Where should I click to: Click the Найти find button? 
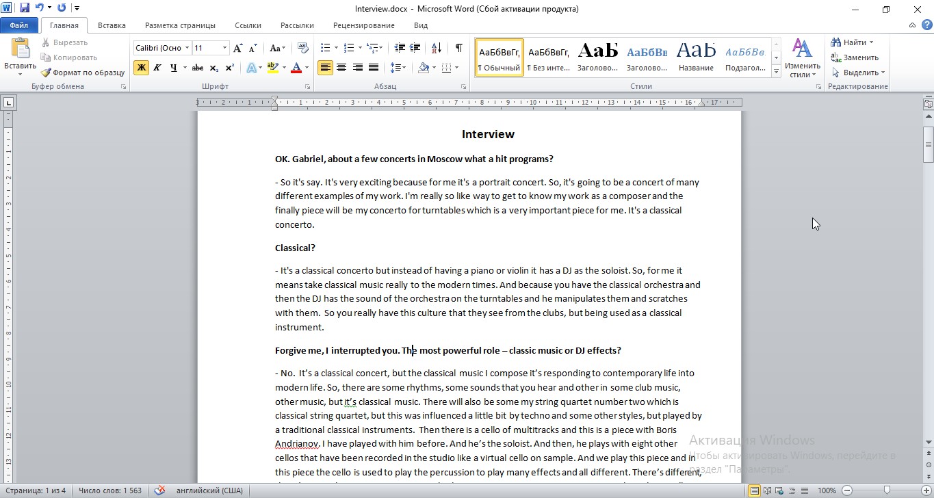pos(853,42)
